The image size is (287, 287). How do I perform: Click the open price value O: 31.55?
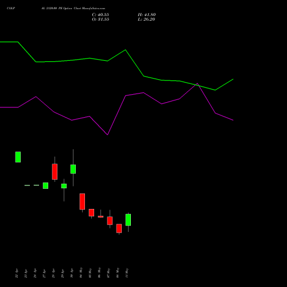click(x=100, y=20)
